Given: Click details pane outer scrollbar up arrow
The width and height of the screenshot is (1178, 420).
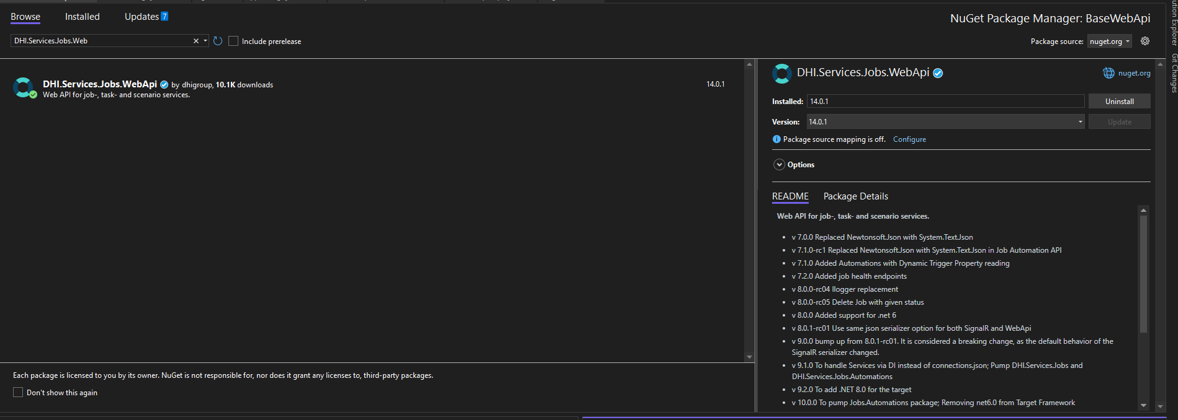Looking at the screenshot, I should coord(1160,64).
